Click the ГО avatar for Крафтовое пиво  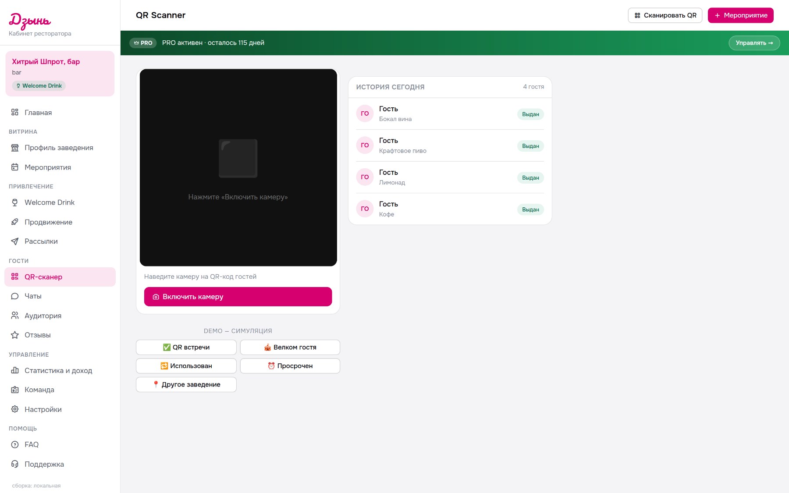point(365,145)
